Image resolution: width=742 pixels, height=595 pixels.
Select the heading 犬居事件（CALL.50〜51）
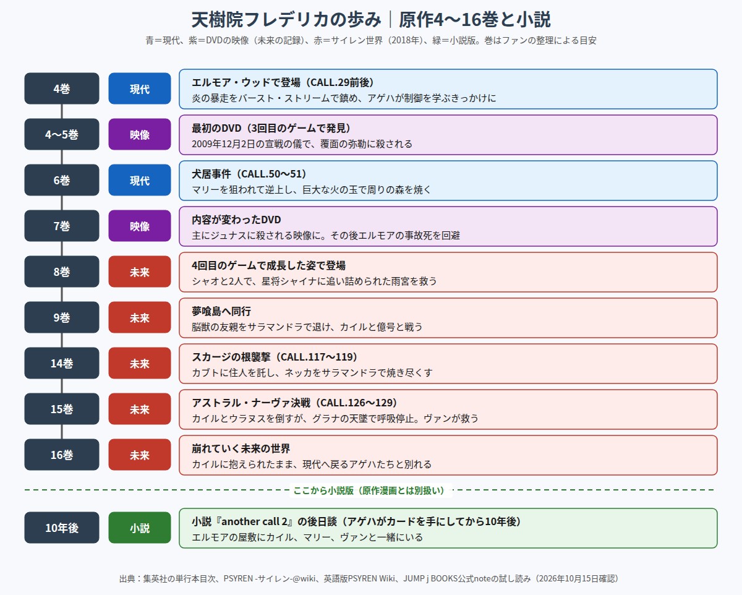249,174
